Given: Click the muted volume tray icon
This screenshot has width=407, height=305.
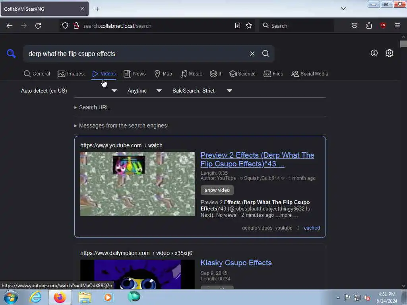Looking at the screenshot, I should (x=367, y=297).
